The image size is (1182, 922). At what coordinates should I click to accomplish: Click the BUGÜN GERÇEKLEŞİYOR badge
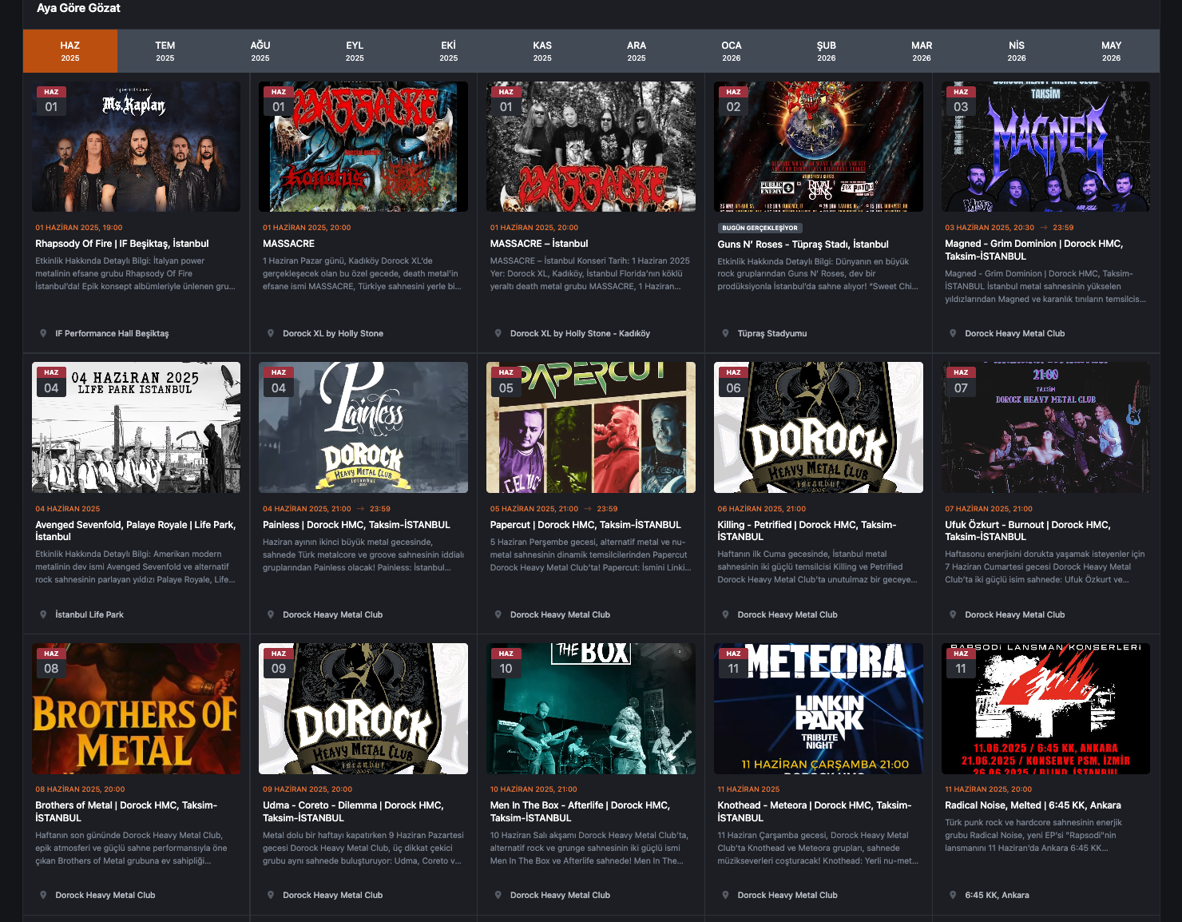tap(760, 228)
